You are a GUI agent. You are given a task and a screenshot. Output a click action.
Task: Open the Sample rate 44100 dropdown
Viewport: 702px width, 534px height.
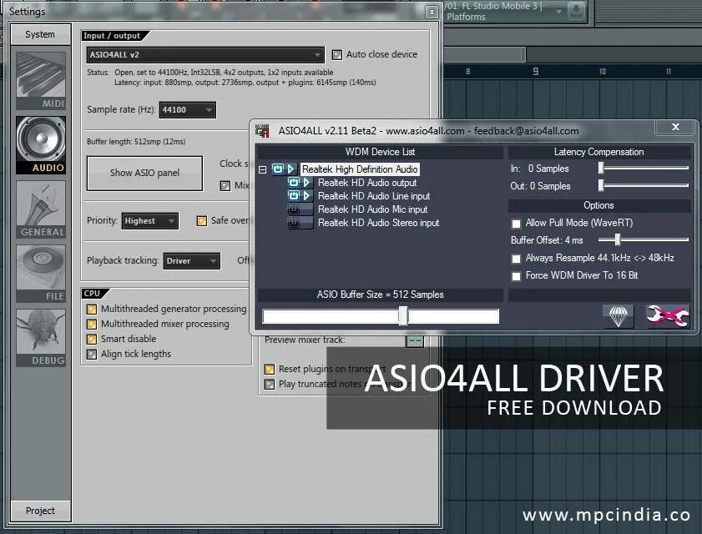coord(188,110)
